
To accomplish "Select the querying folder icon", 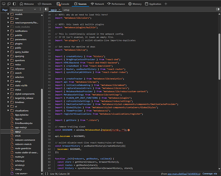I will point(12,56).
